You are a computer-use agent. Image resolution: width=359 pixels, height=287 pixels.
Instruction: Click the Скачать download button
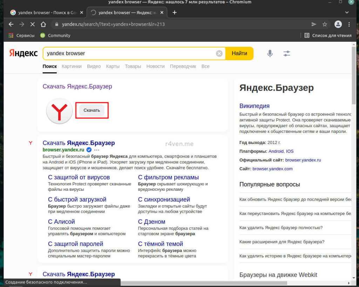[92, 110]
